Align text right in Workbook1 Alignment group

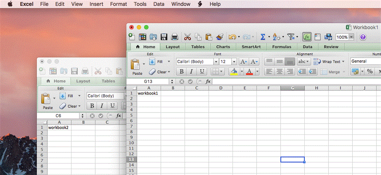290,72
